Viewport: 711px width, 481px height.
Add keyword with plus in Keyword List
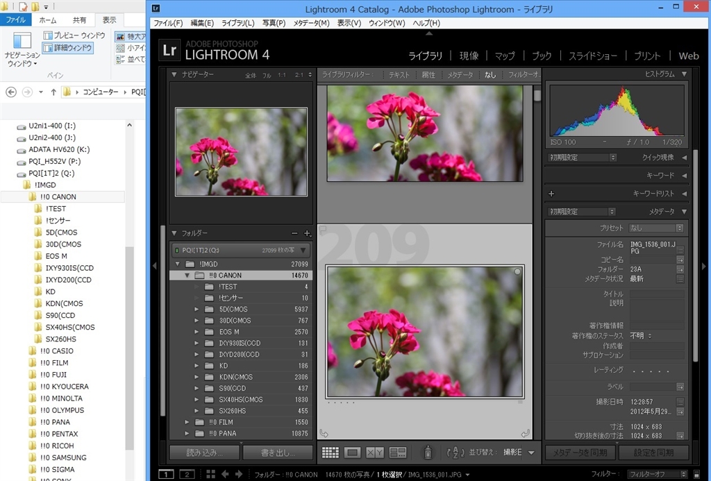(x=551, y=194)
